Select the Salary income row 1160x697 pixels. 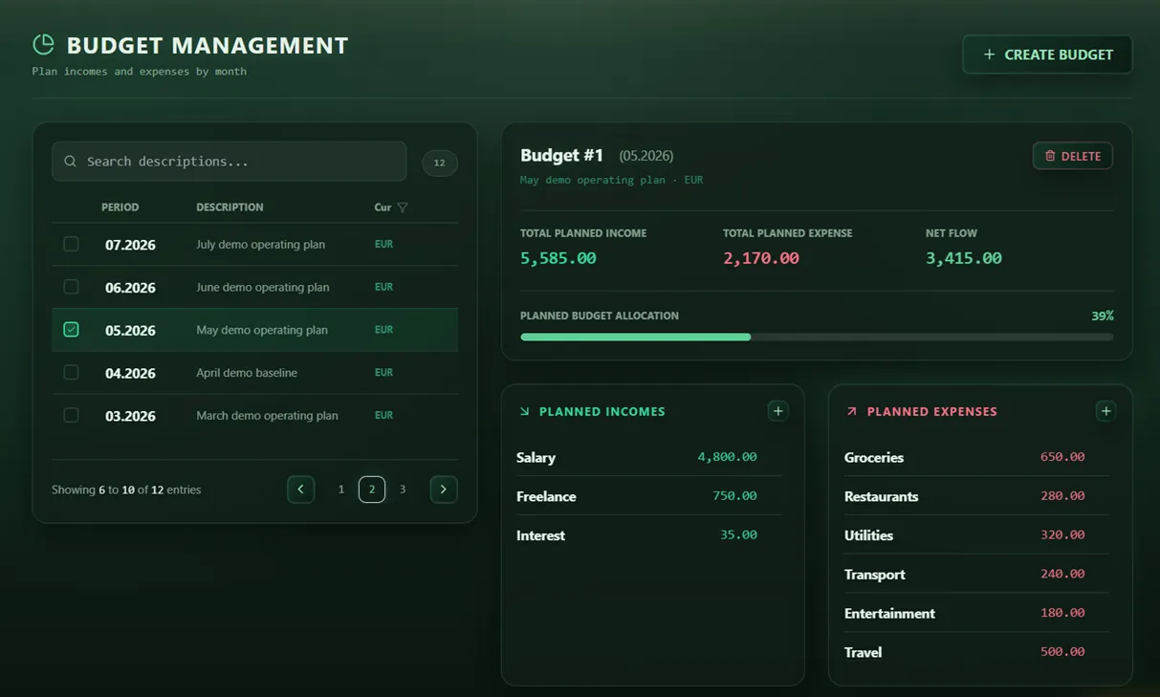(x=648, y=457)
